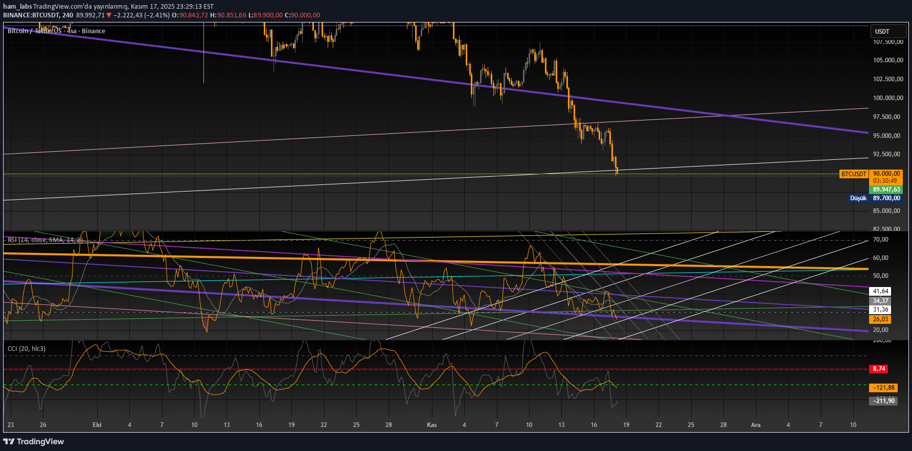Click the Eki month marker on time axis

click(x=97, y=425)
